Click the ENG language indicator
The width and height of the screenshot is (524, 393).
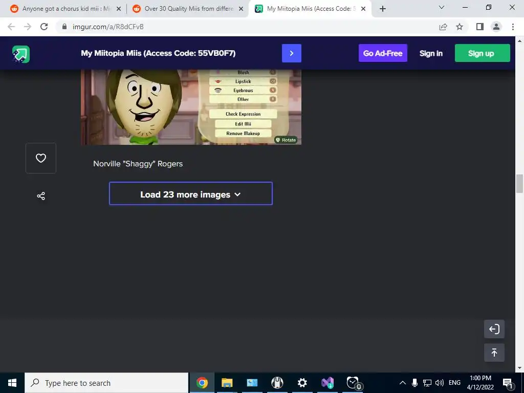coord(454,383)
